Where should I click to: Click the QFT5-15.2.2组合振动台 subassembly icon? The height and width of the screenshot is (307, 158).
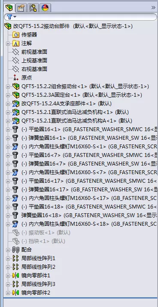[16, 86]
